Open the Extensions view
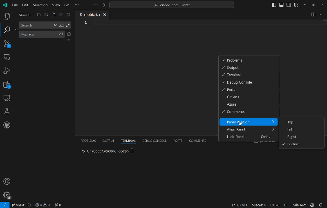This screenshot has width=327, height=208. click(x=7, y=84)
